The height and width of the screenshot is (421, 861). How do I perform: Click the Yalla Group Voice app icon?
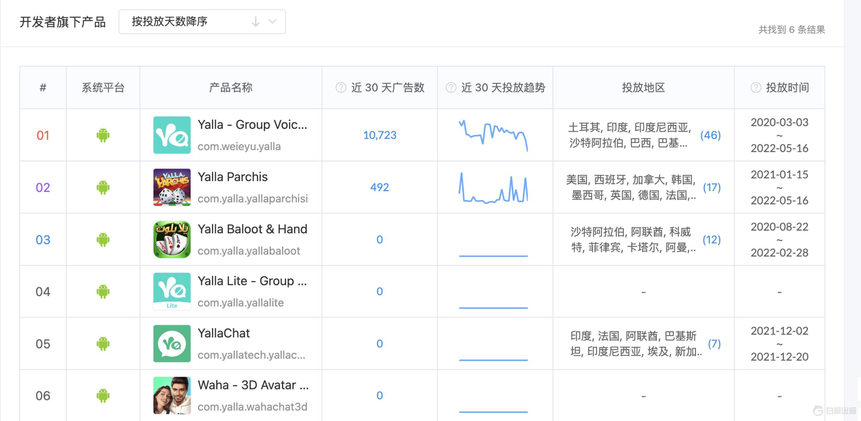[x=172, y=135]
